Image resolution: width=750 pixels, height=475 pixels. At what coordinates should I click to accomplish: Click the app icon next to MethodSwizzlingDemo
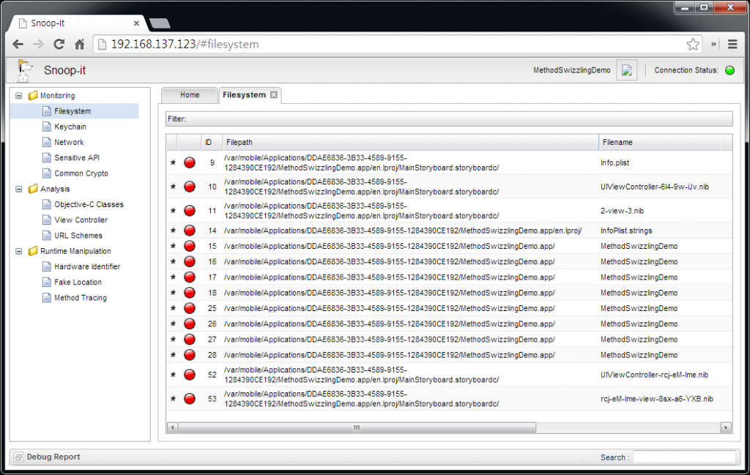[x=626, y=70]
